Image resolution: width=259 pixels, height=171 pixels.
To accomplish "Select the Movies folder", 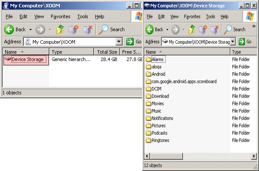I will tap(155, 103).
